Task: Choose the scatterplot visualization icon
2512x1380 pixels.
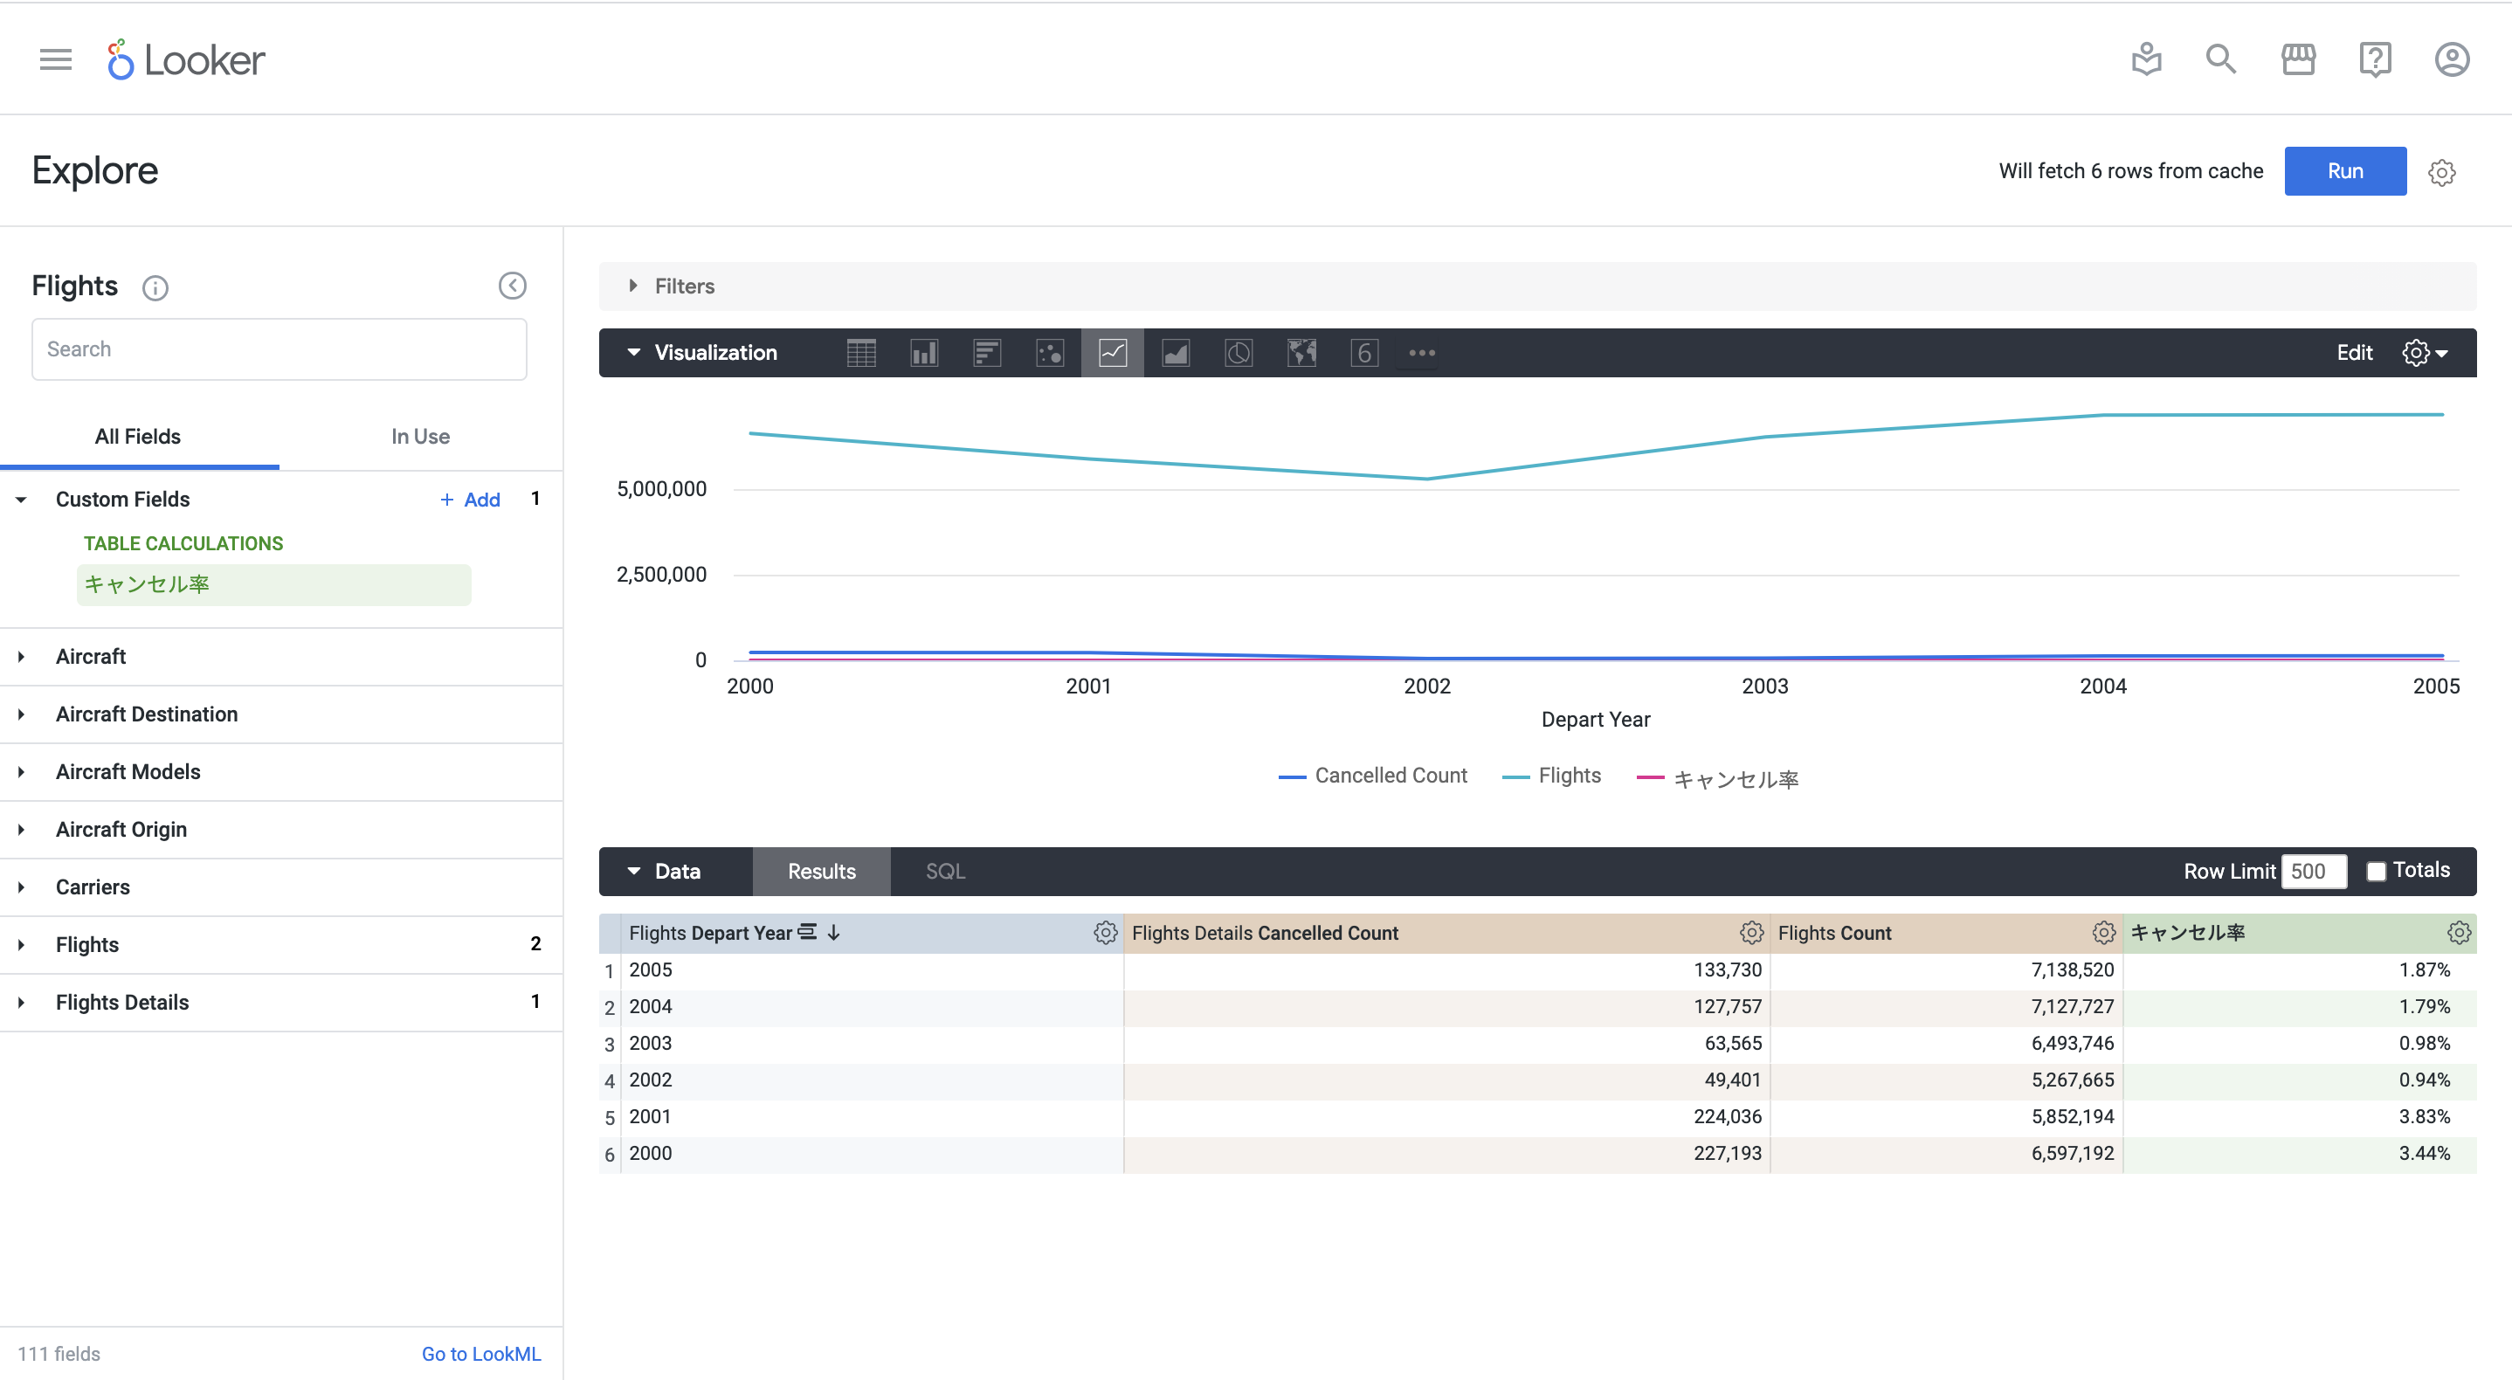Action: [1049, 353]
